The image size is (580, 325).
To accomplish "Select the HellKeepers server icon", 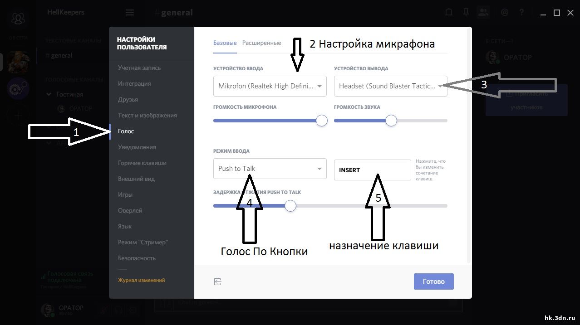I will 18,62.
